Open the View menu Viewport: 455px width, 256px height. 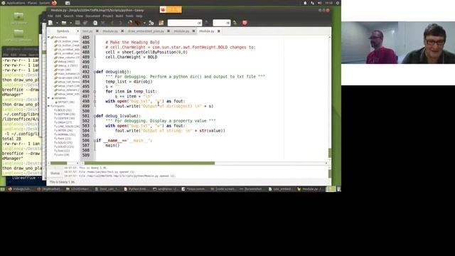coord(79,16)
